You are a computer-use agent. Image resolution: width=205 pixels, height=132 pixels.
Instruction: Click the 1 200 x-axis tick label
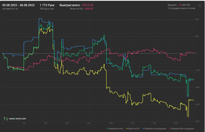[132, 123]
